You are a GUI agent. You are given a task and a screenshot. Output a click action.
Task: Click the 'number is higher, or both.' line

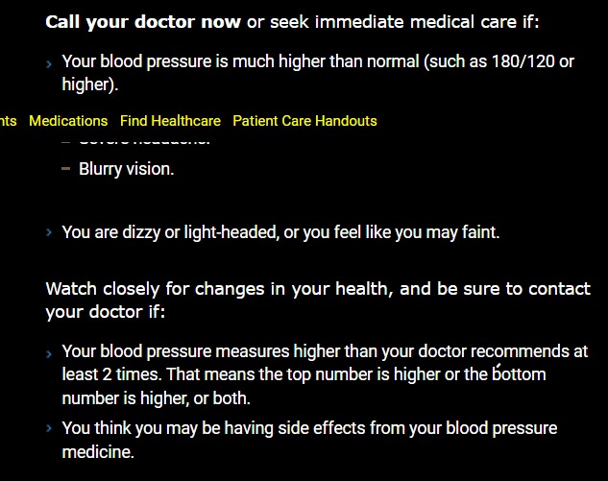tap(156, 397)
